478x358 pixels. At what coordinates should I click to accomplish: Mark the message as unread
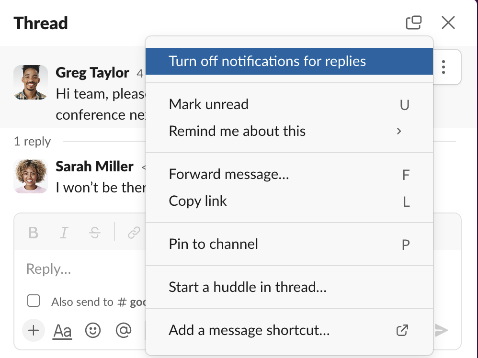tap(208, 104)
